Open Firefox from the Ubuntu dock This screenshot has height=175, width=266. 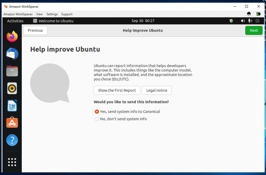click(12, 36)
